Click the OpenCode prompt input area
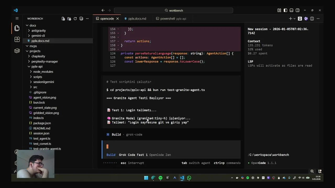The height and width of the screenshot is (188, 335). [171, 146]
